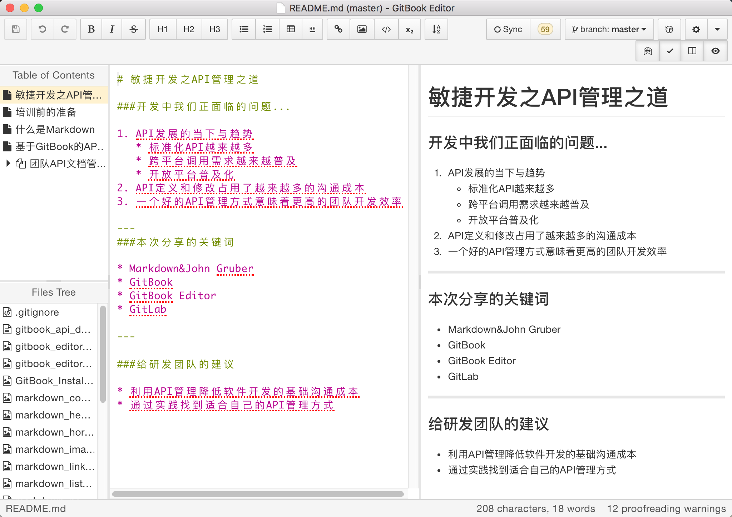Click the 59 pending changes badge
The width and height of the screenshot is (732, 517).
(545, 29)
